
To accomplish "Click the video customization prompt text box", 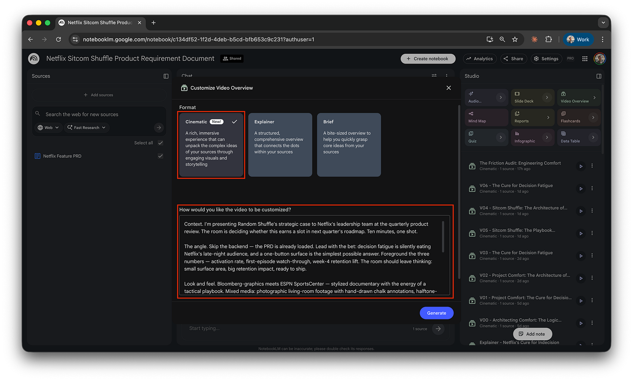I will (315, 255).
